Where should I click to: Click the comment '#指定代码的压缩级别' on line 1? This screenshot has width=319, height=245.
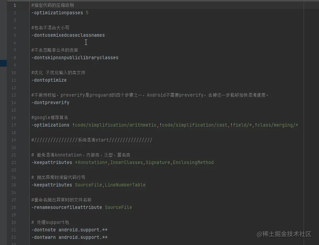[52, 5]
